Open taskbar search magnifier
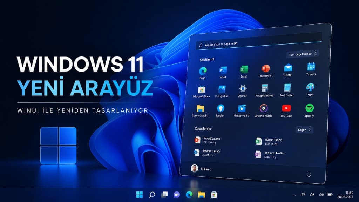The image size is (359, 202). (152, 195)
